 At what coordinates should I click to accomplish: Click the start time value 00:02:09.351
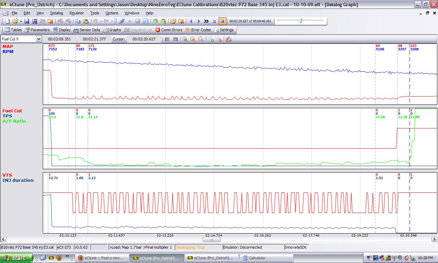pos(60,39)
